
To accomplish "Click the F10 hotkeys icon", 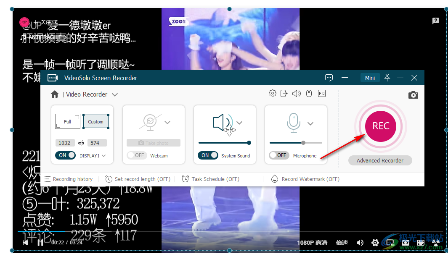I will tap(322, 94).
